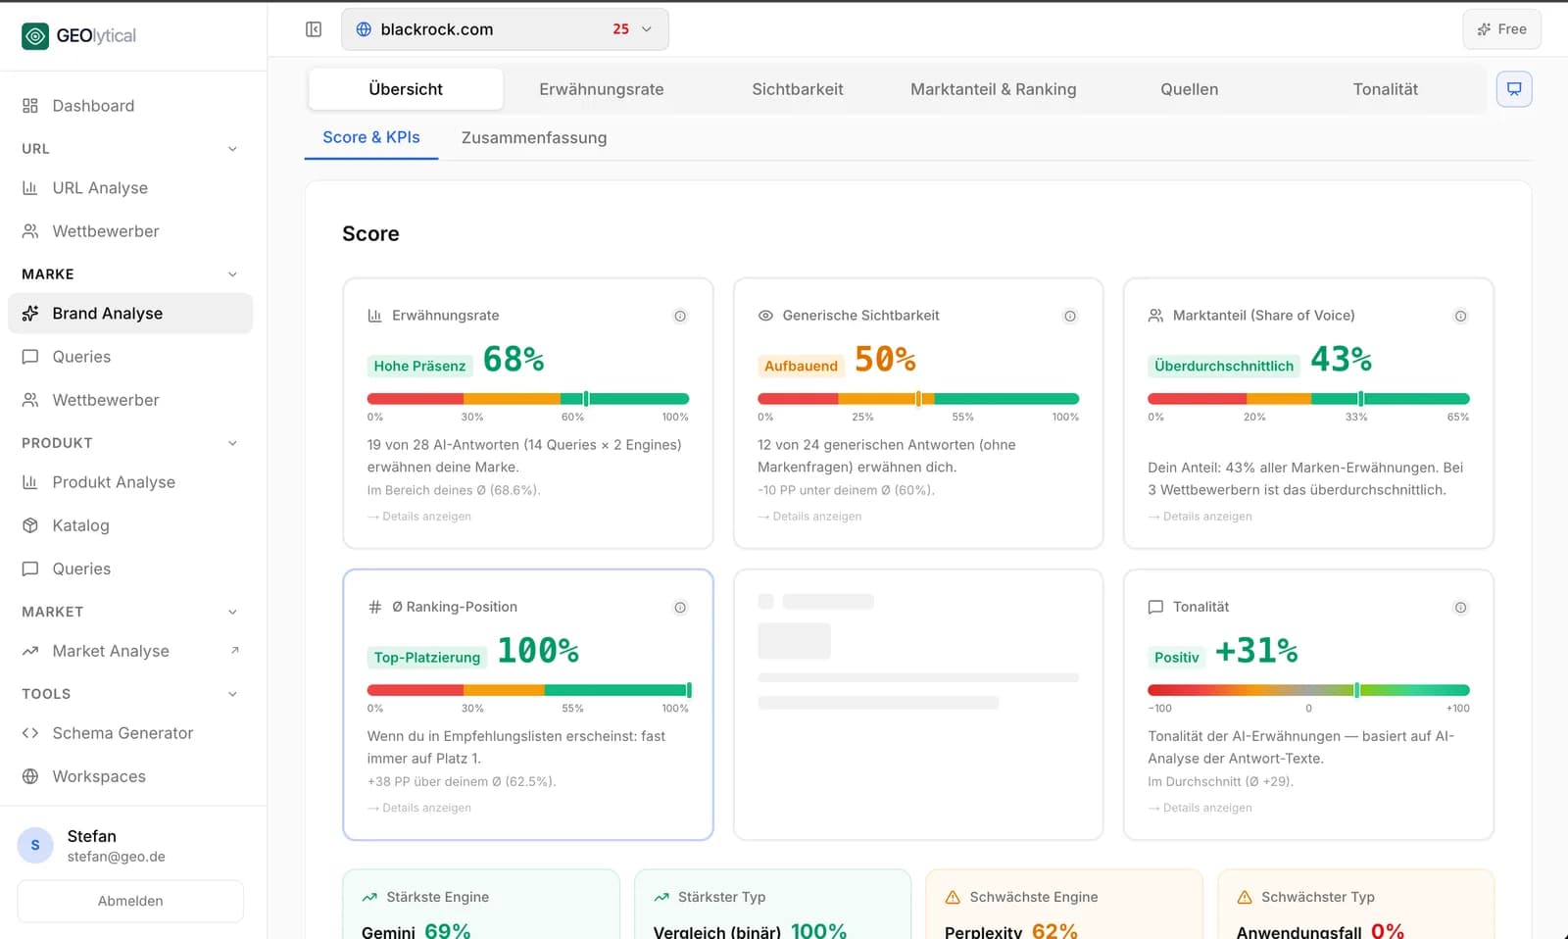Screen dimensions: 1568x939
Task: Switch to the Quellen tab
Action: 1190,89
